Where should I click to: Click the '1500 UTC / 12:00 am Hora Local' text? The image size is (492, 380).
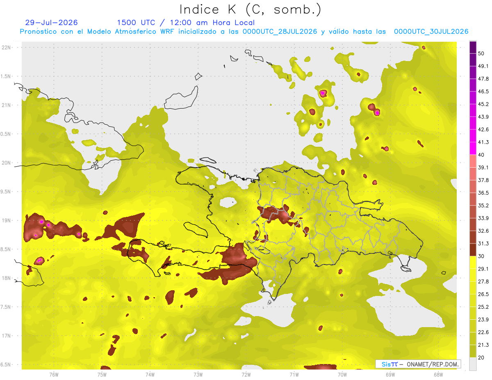click(x=186, y=23)
